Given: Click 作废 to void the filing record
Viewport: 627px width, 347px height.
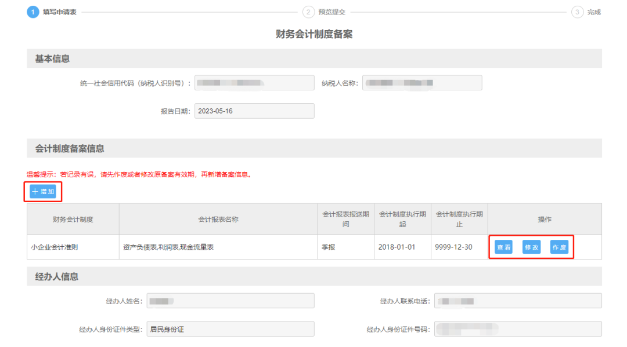Looking at the screenshot, I should (559, 247).
